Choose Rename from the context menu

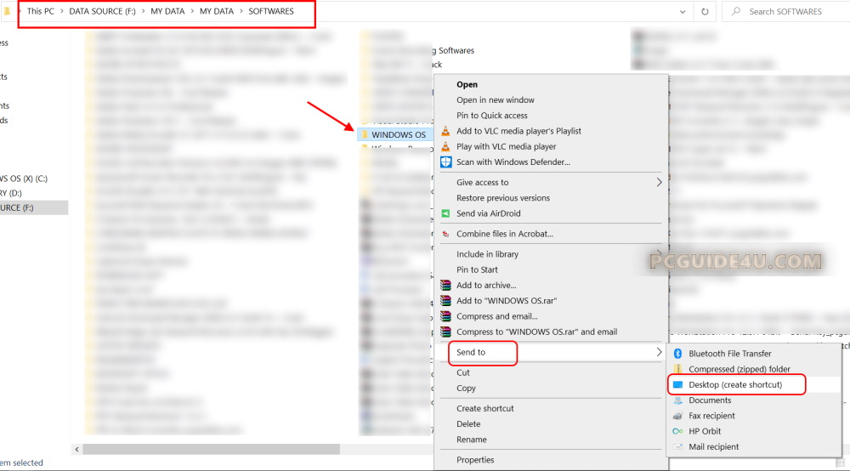472,440
